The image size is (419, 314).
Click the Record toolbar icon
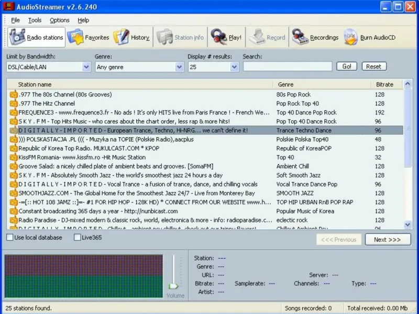[267, 38]
